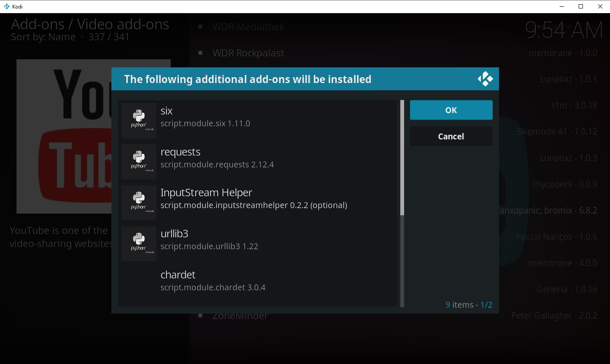Click the YouTube add-on thumbnail image
The image size is (610, 364).
(64, 136)
